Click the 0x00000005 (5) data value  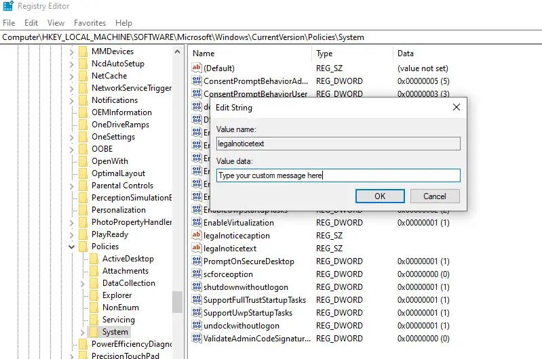click(x=423, y=81)
